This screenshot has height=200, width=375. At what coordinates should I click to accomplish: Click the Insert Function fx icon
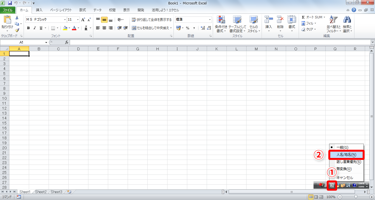pyautogui.click(x=67, y=42)
